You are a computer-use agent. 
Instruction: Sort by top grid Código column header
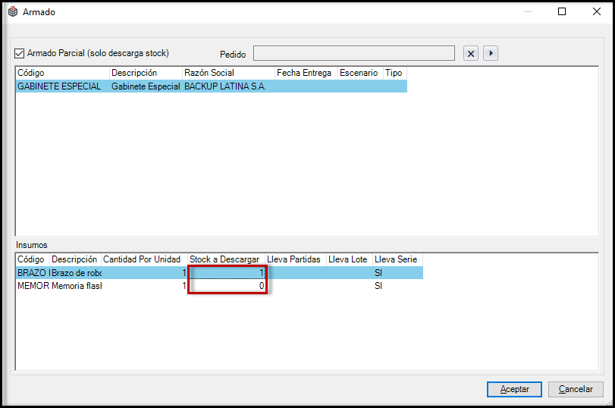pos(62,73)
